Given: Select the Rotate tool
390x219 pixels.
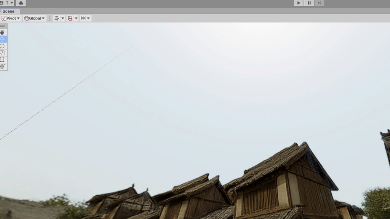Looking at the screenshot, I should 3,46.
